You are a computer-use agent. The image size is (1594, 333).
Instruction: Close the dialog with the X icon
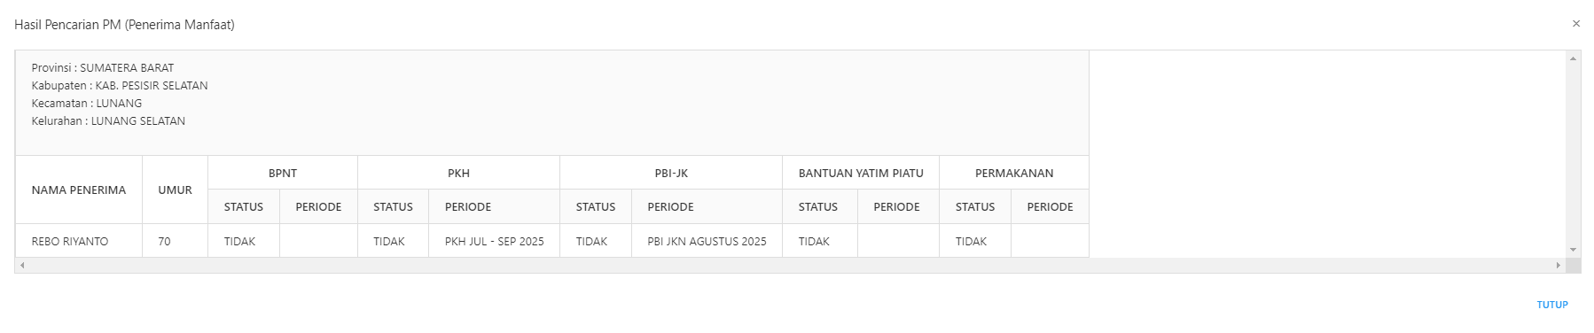tap(1575, 24)
